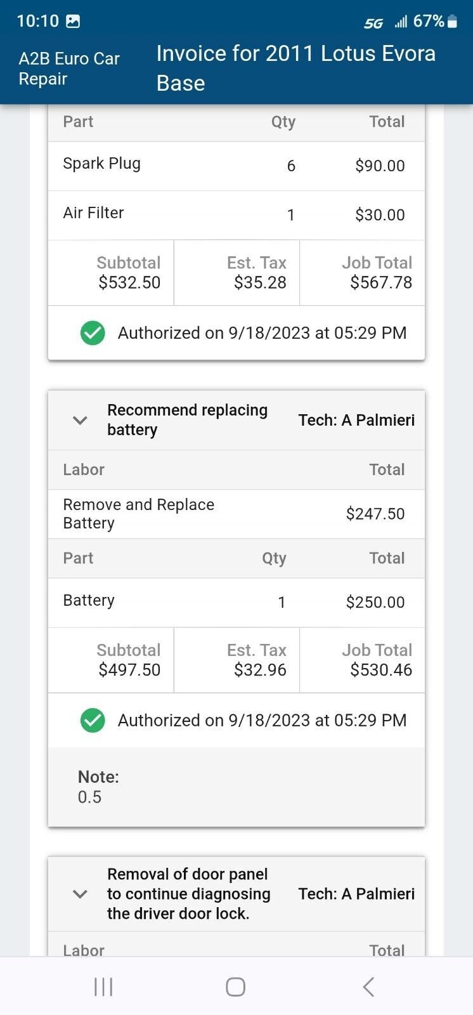Open the recent apps navigation icon

click(x=103, y=987)
